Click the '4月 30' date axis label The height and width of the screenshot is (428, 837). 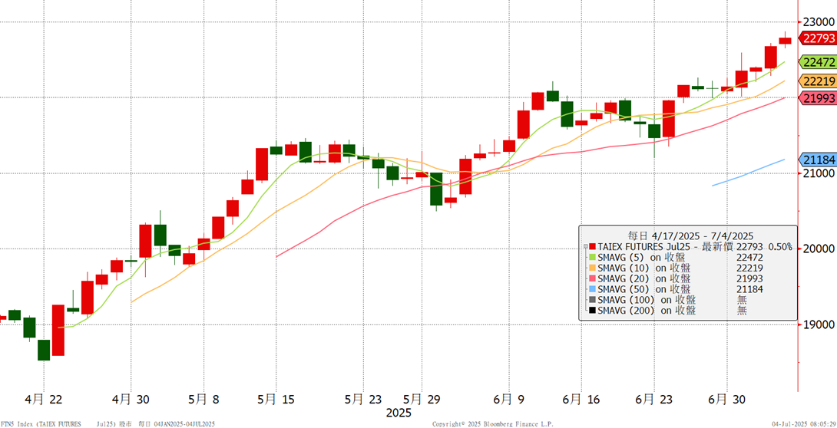(131, 400)
